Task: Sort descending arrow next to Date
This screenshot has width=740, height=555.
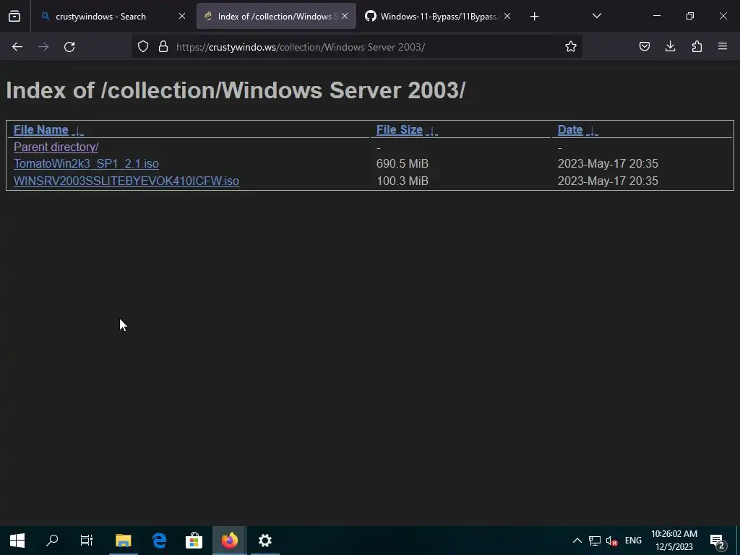Action: [x=592, y=131]
